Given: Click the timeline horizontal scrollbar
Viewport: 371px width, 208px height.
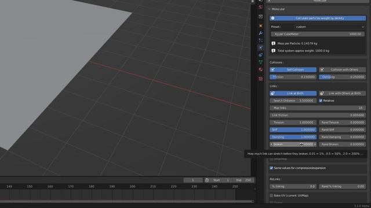Looking at the screenshot, I should pos(126,202).
